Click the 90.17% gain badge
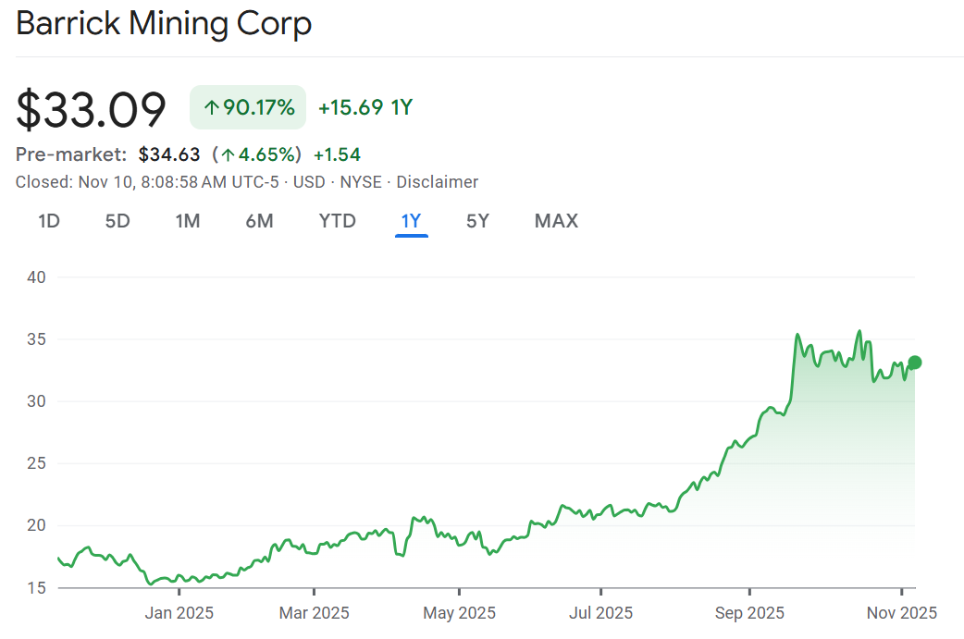This screenshot has width=964, height=639. click(x=248, y=107)
